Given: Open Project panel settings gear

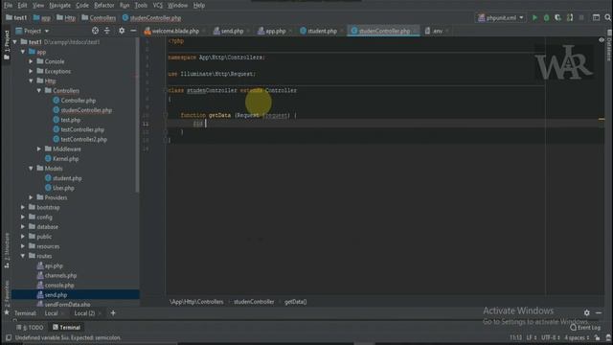Looking at the screenshot, I should pyautogui.click(x=122, y=31).
